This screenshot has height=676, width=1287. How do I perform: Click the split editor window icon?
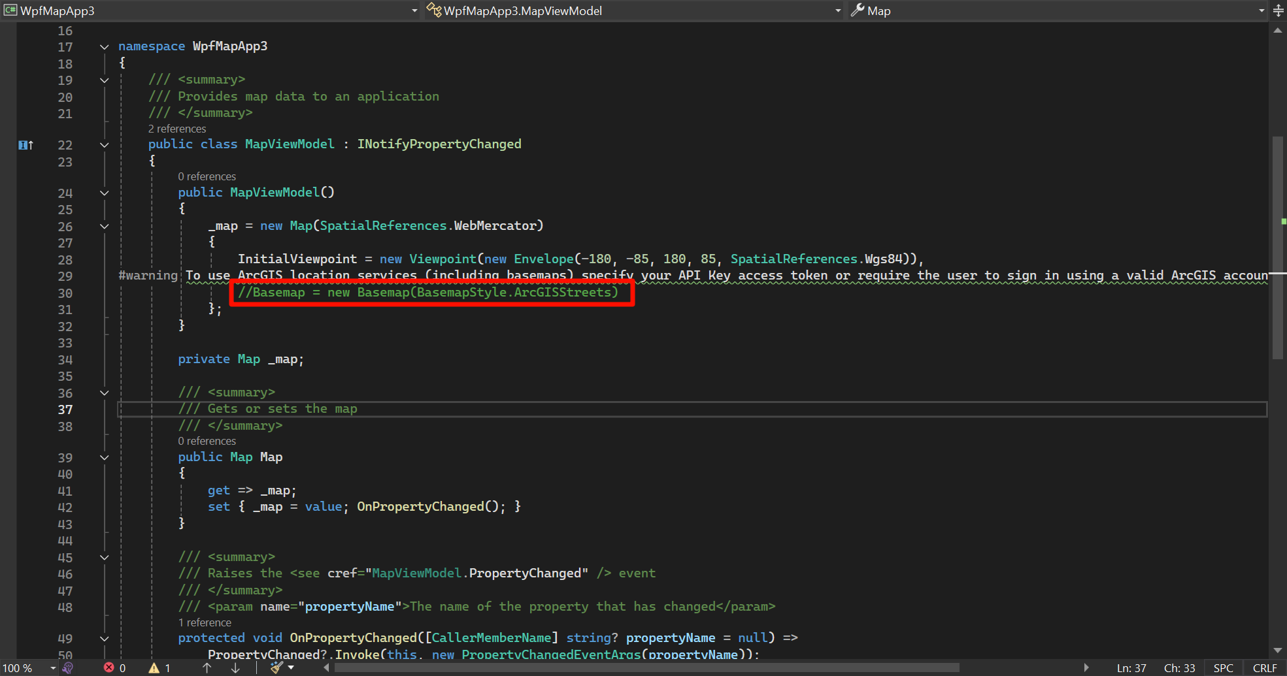[x=1279, y=10]
